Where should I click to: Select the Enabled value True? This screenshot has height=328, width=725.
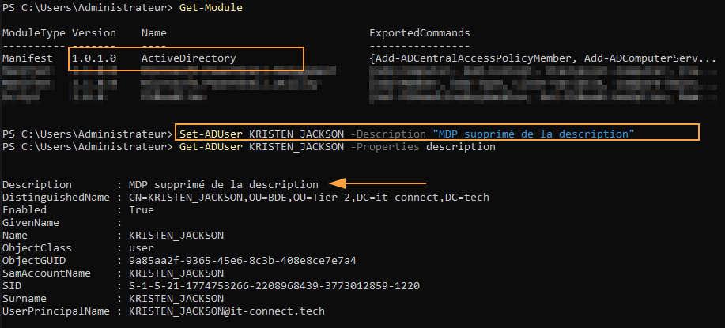click(x=141, y=209)
